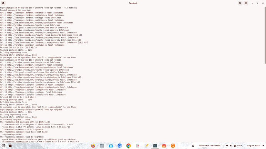The width and height of the screenshot is (266, 149).
Task: Open the red downloader app icon
Action: click(x=164, y=146)
